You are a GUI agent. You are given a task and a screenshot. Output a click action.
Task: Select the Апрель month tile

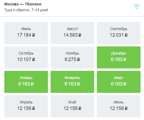click(26, 106)
